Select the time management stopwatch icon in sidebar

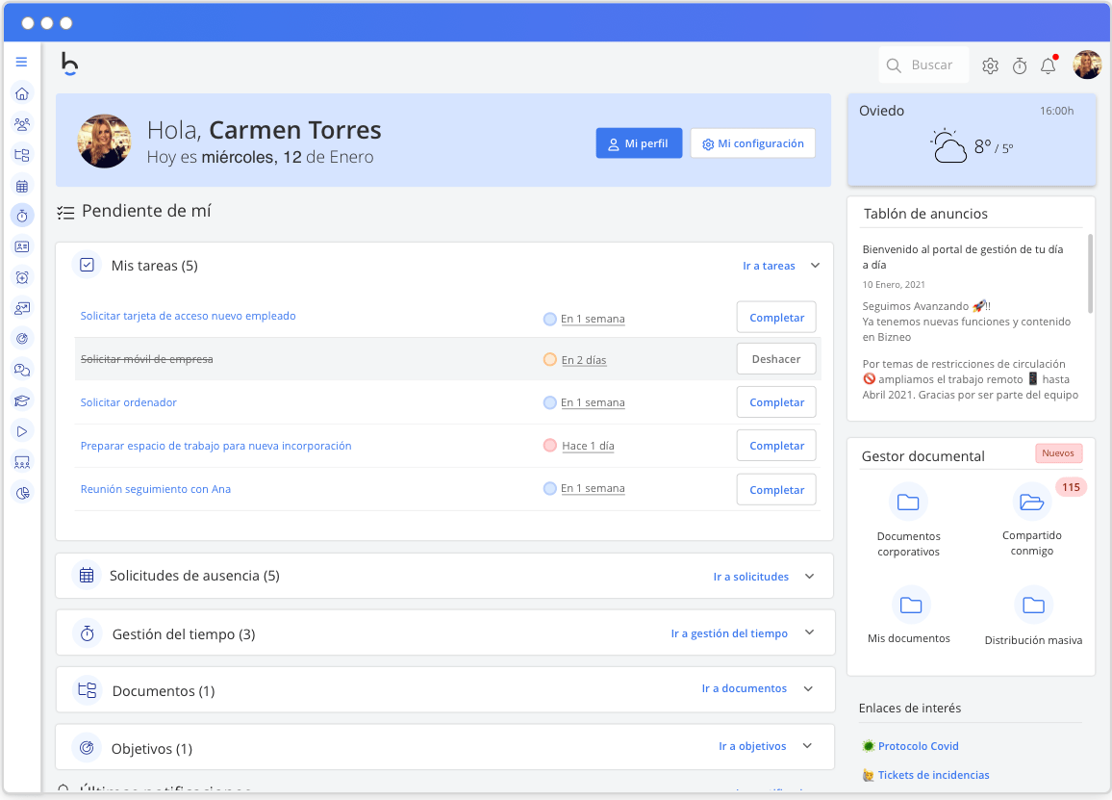tap(21, 216)
